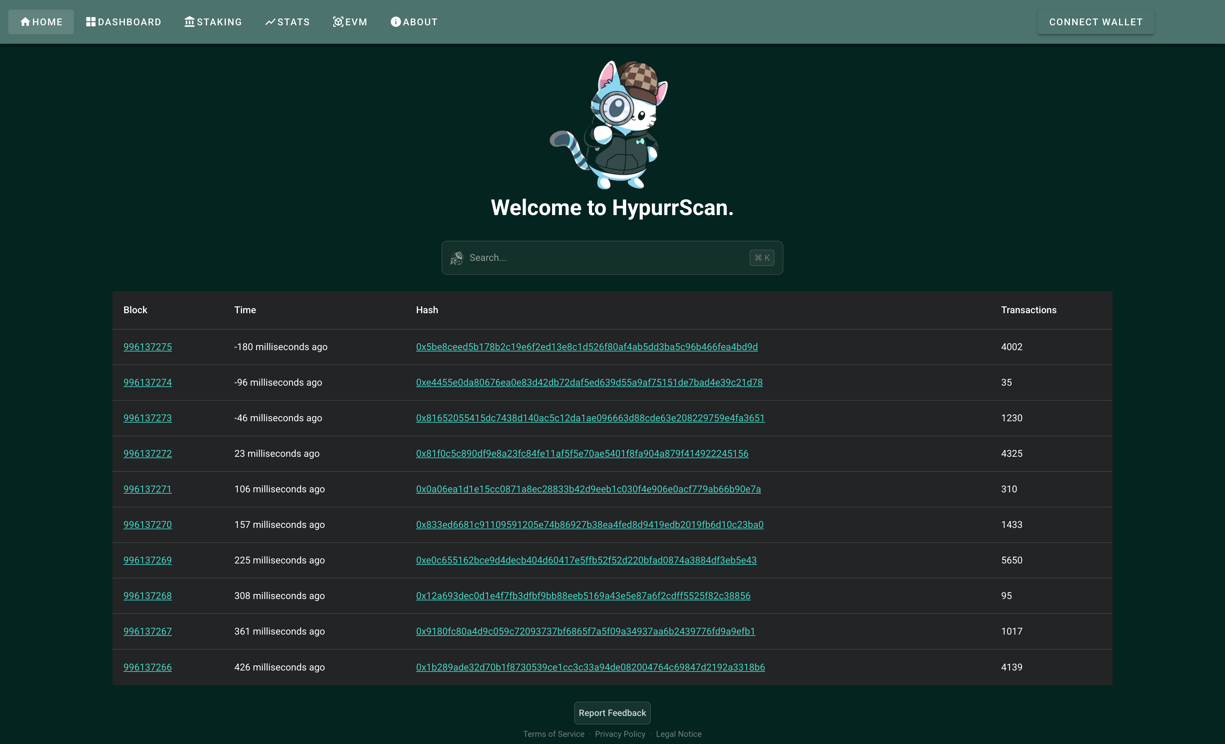The image size is (1225, 744).
Task: Open hash link starting 0x833ed6681c
Action: [590, 525]
